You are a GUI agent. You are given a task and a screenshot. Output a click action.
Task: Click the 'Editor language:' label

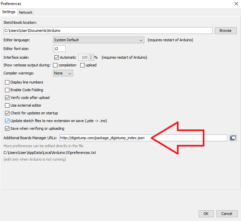16,40
